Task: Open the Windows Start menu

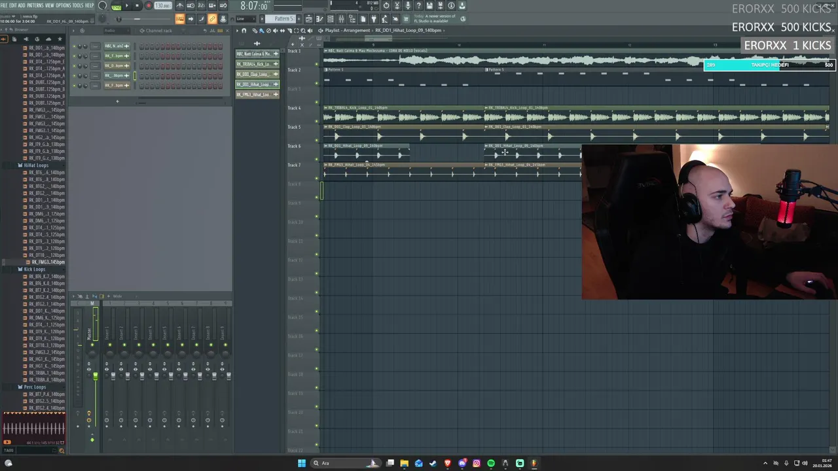Action: point(302,463)
